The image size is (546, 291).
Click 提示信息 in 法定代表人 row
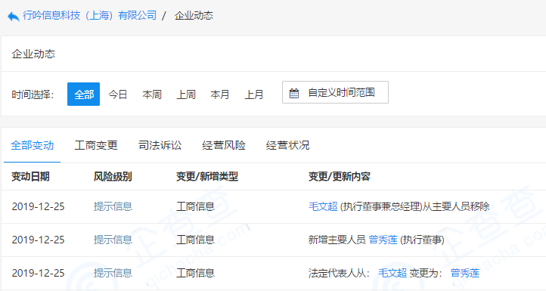(x=113, y=273)
